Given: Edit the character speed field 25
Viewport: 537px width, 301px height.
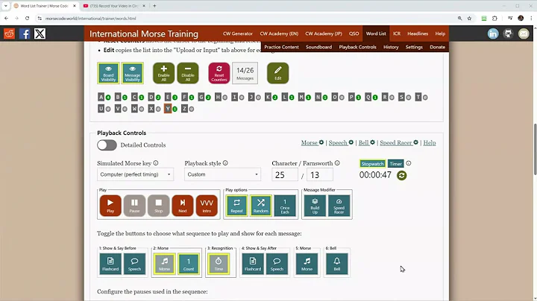Looking at the screenshot, I should pyautogui.click(x=285, y=175).
